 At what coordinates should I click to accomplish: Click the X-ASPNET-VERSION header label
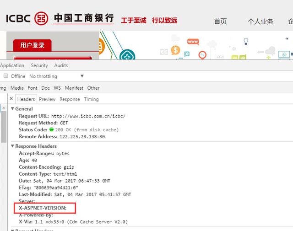tap(43, 208)
